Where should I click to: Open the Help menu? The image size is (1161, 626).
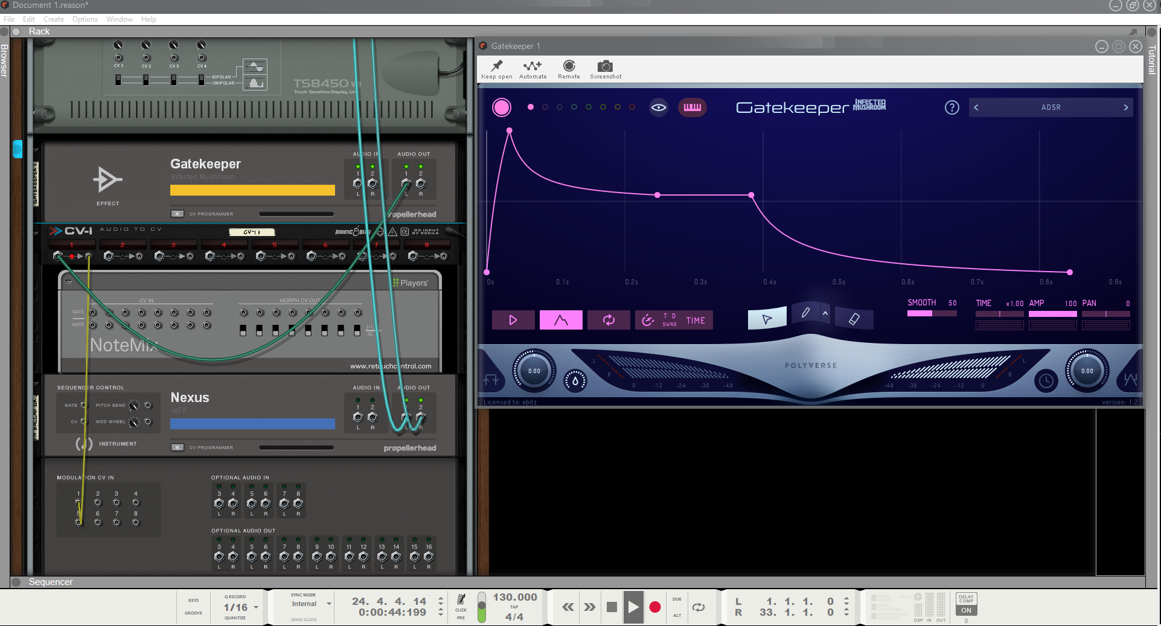[149, 19]
